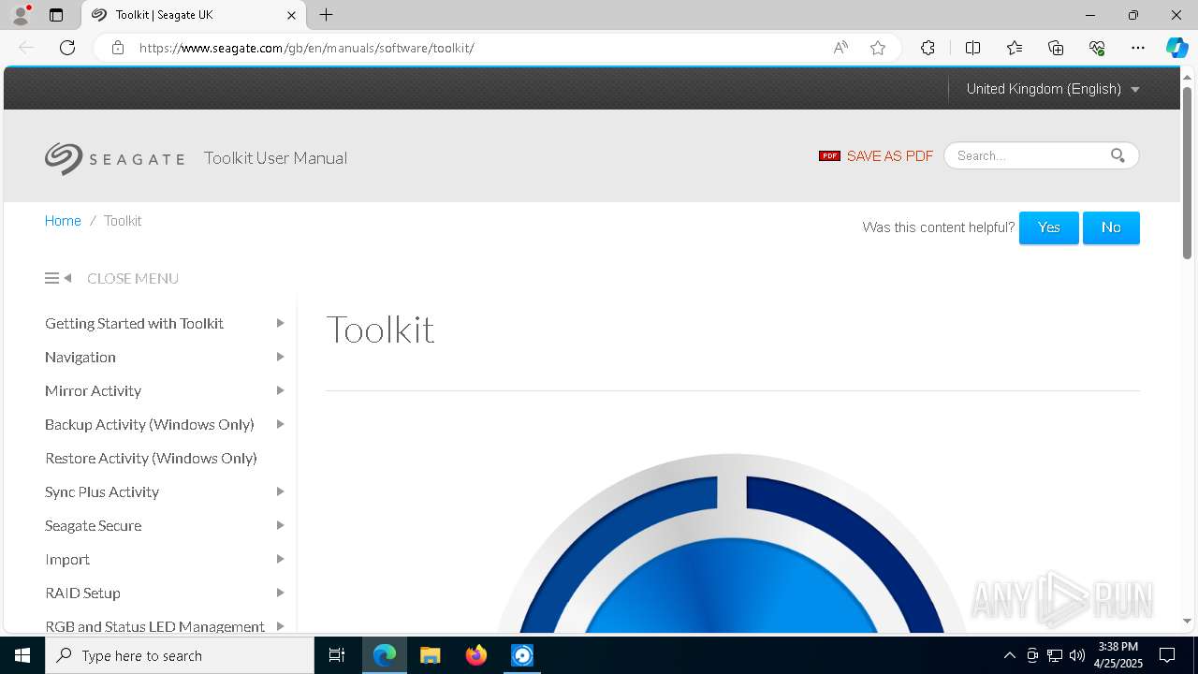Expand Sync Plus Activity arrow
Screen dimensions: 1198x674
(x=280, y=491)
